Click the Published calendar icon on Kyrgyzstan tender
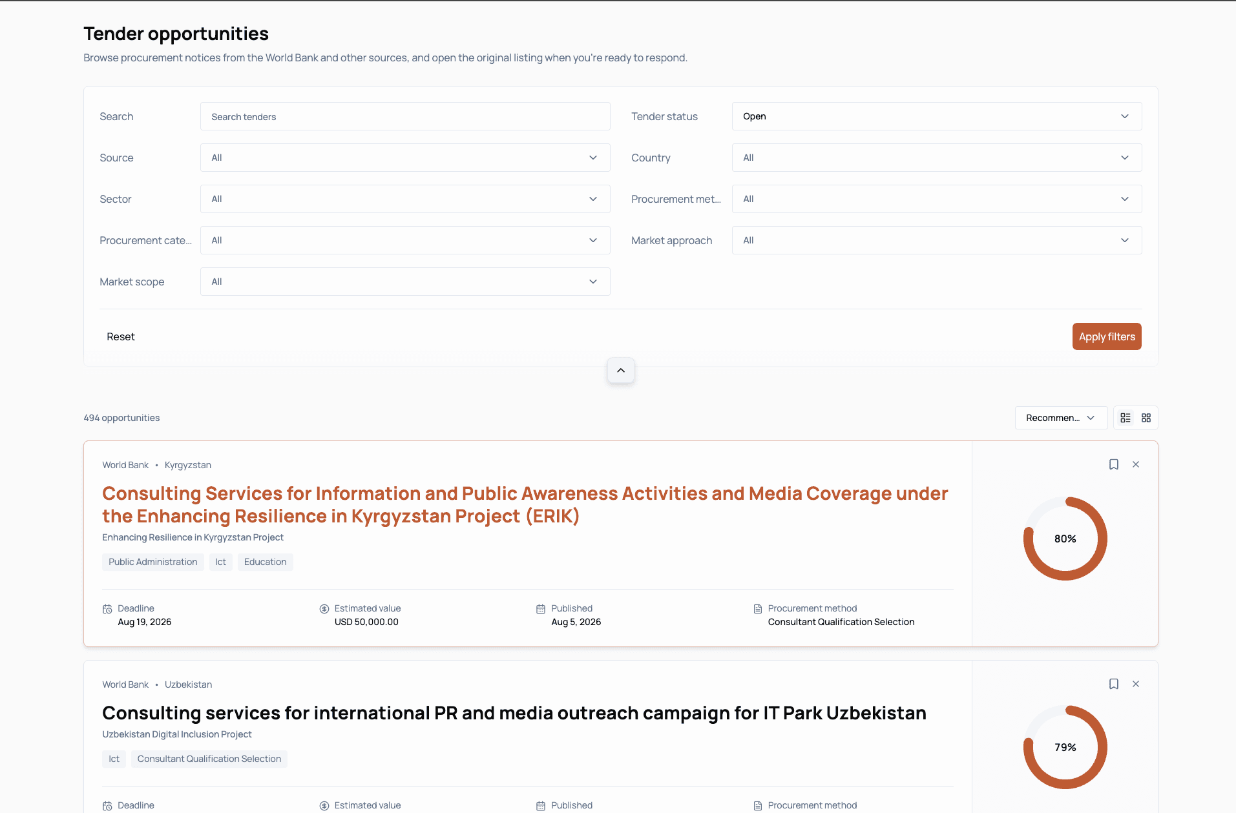 pyautogui.click(x=541, y=609)
